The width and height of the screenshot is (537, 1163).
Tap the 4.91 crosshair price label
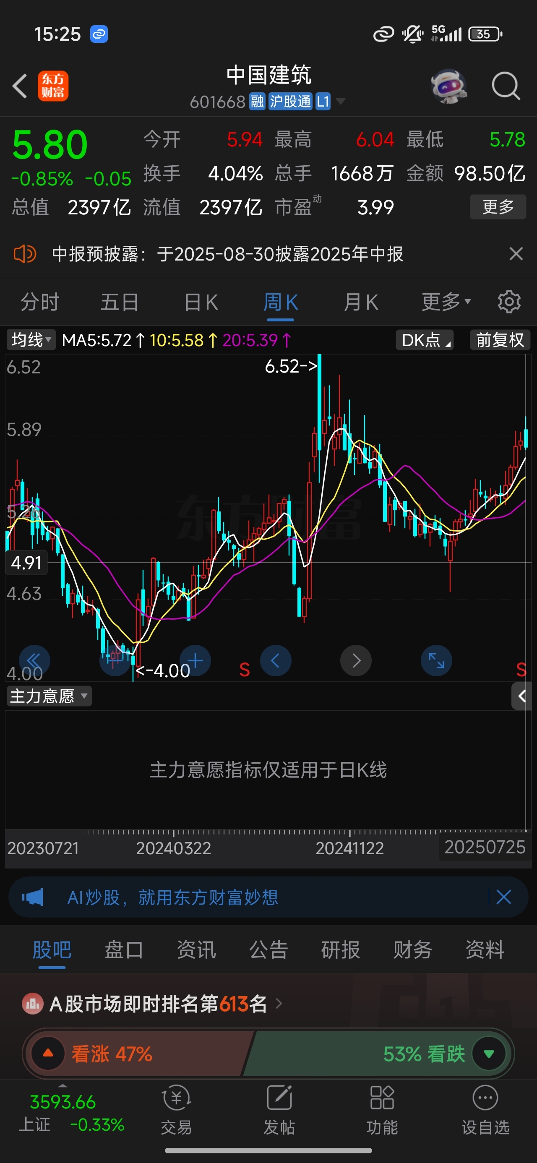coord(26,563)
